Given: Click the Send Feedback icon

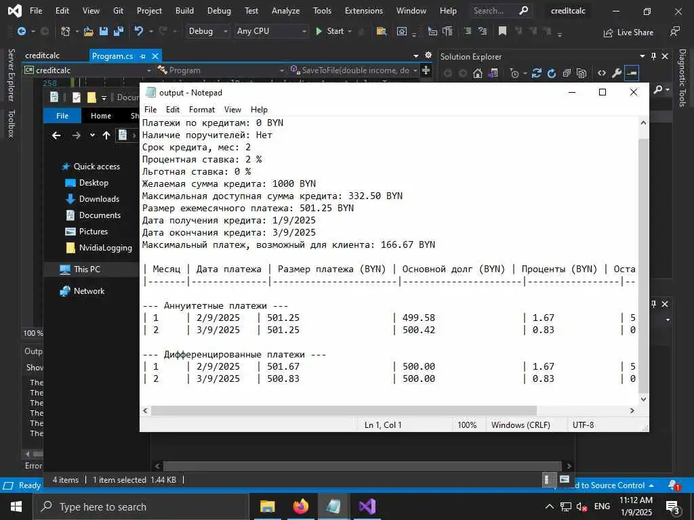Looking at the screenshot, I should (675, 32).
